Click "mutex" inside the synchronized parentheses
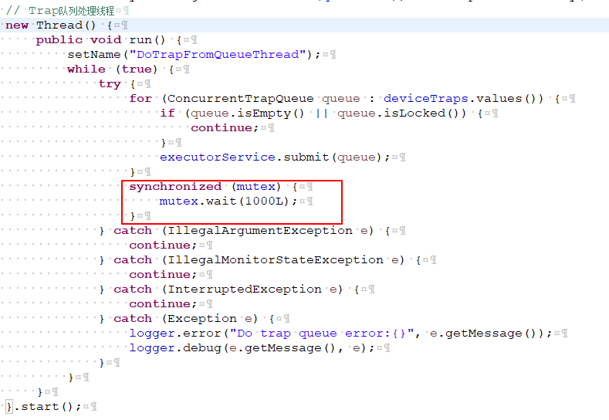The width and height of the screenshot is (609, 420). coord(255,187)
